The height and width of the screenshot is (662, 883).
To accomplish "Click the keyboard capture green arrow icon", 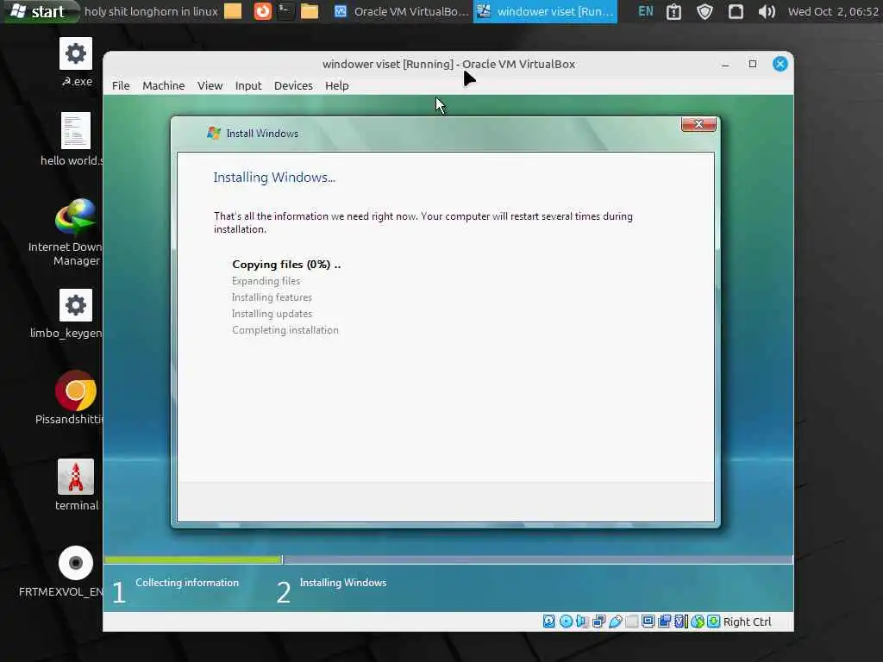I will click(713, 621).
